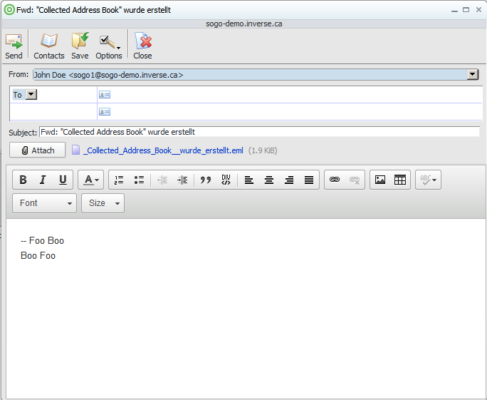487x400 pixels.
Task: Insert a numbered list
Action: click(119, 180)
